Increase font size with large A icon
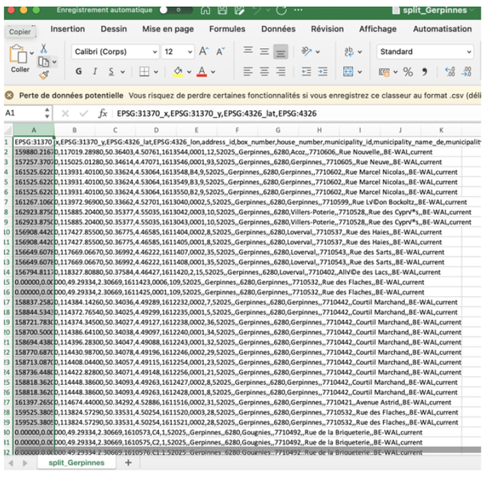489x478 pixels. [204, 51]
